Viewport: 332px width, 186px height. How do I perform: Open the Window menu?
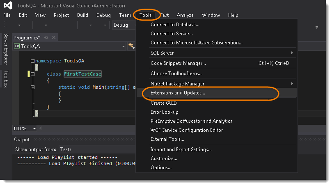pyautogui.click(x=211, y=15)
